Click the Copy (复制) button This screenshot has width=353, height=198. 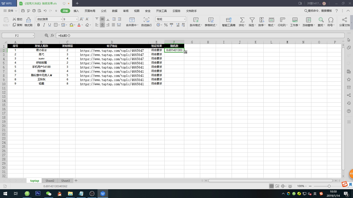17,25
